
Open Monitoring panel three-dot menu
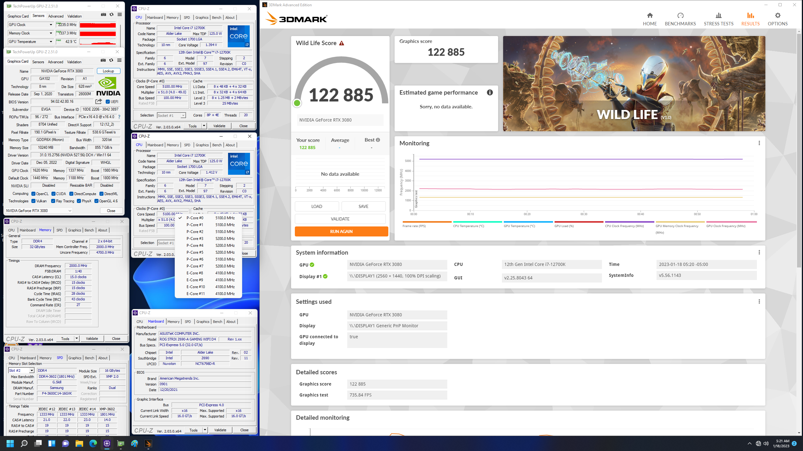tap(759, 143)
